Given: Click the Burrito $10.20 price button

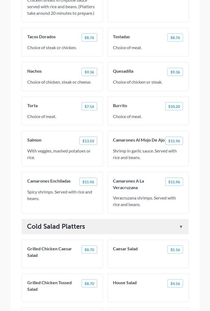Looking at the screenshot, I should point(174,107).
